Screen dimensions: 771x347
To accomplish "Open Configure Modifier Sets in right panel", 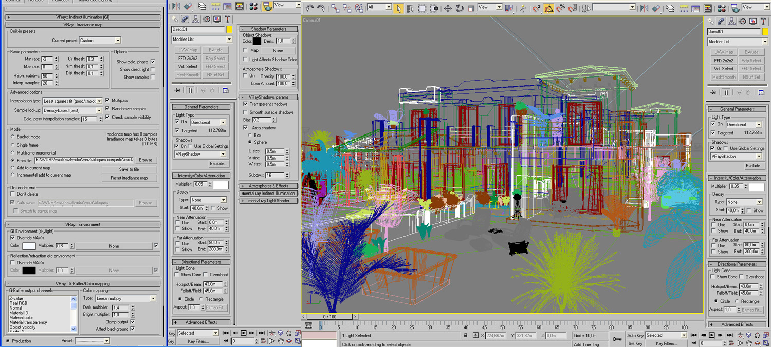I will click(761, 92).
